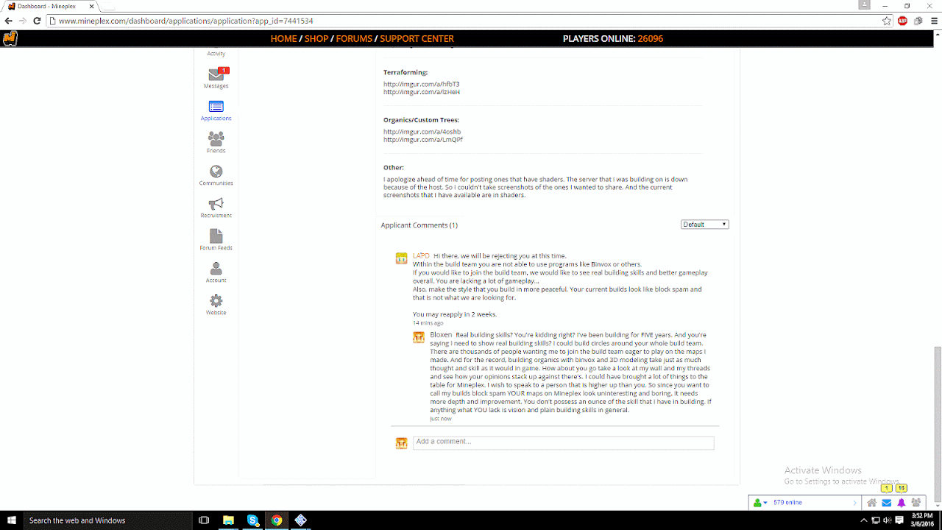Click the extension icon beside ABP
The image size is (942, 530).
918,21
